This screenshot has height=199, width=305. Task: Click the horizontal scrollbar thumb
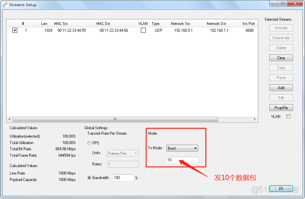115,119
